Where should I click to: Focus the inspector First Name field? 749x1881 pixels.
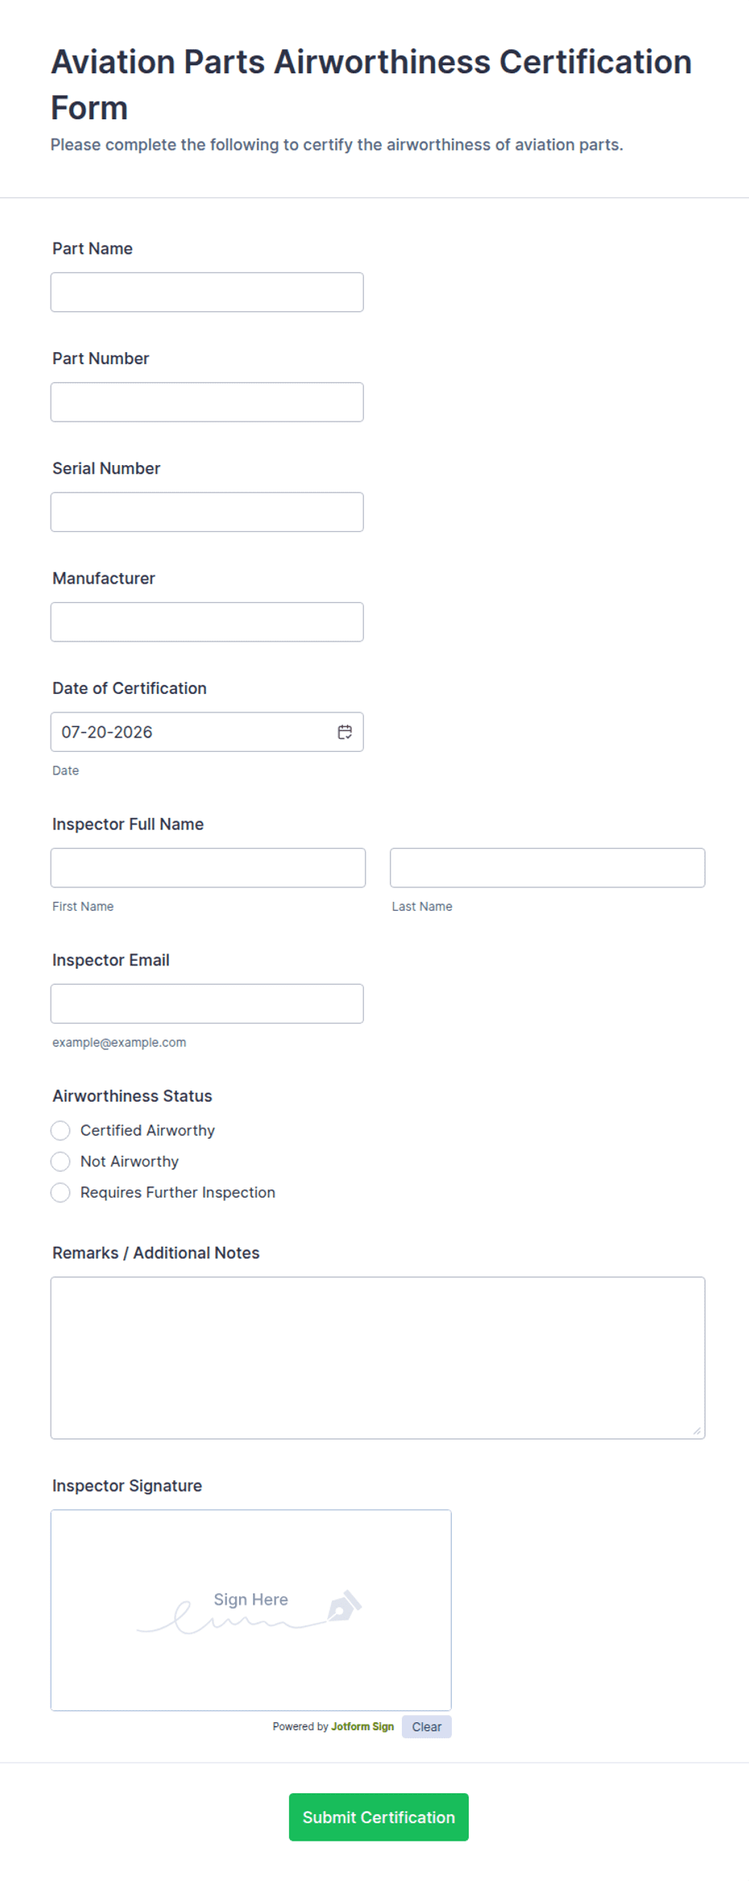[208, 868]
